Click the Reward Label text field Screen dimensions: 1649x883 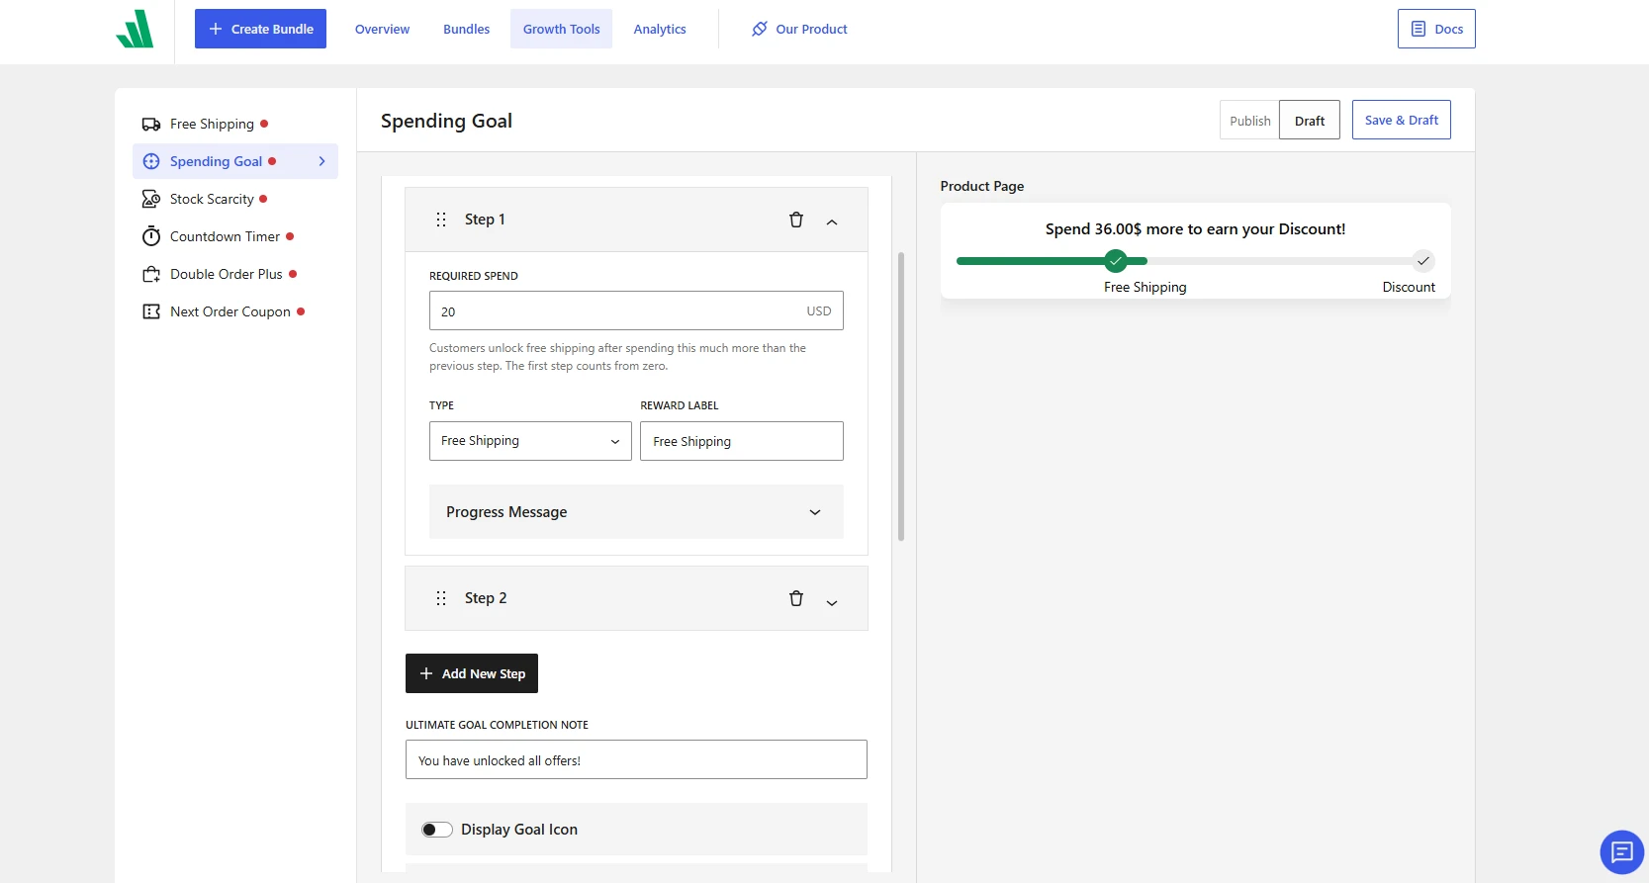(x=742, y=441)
